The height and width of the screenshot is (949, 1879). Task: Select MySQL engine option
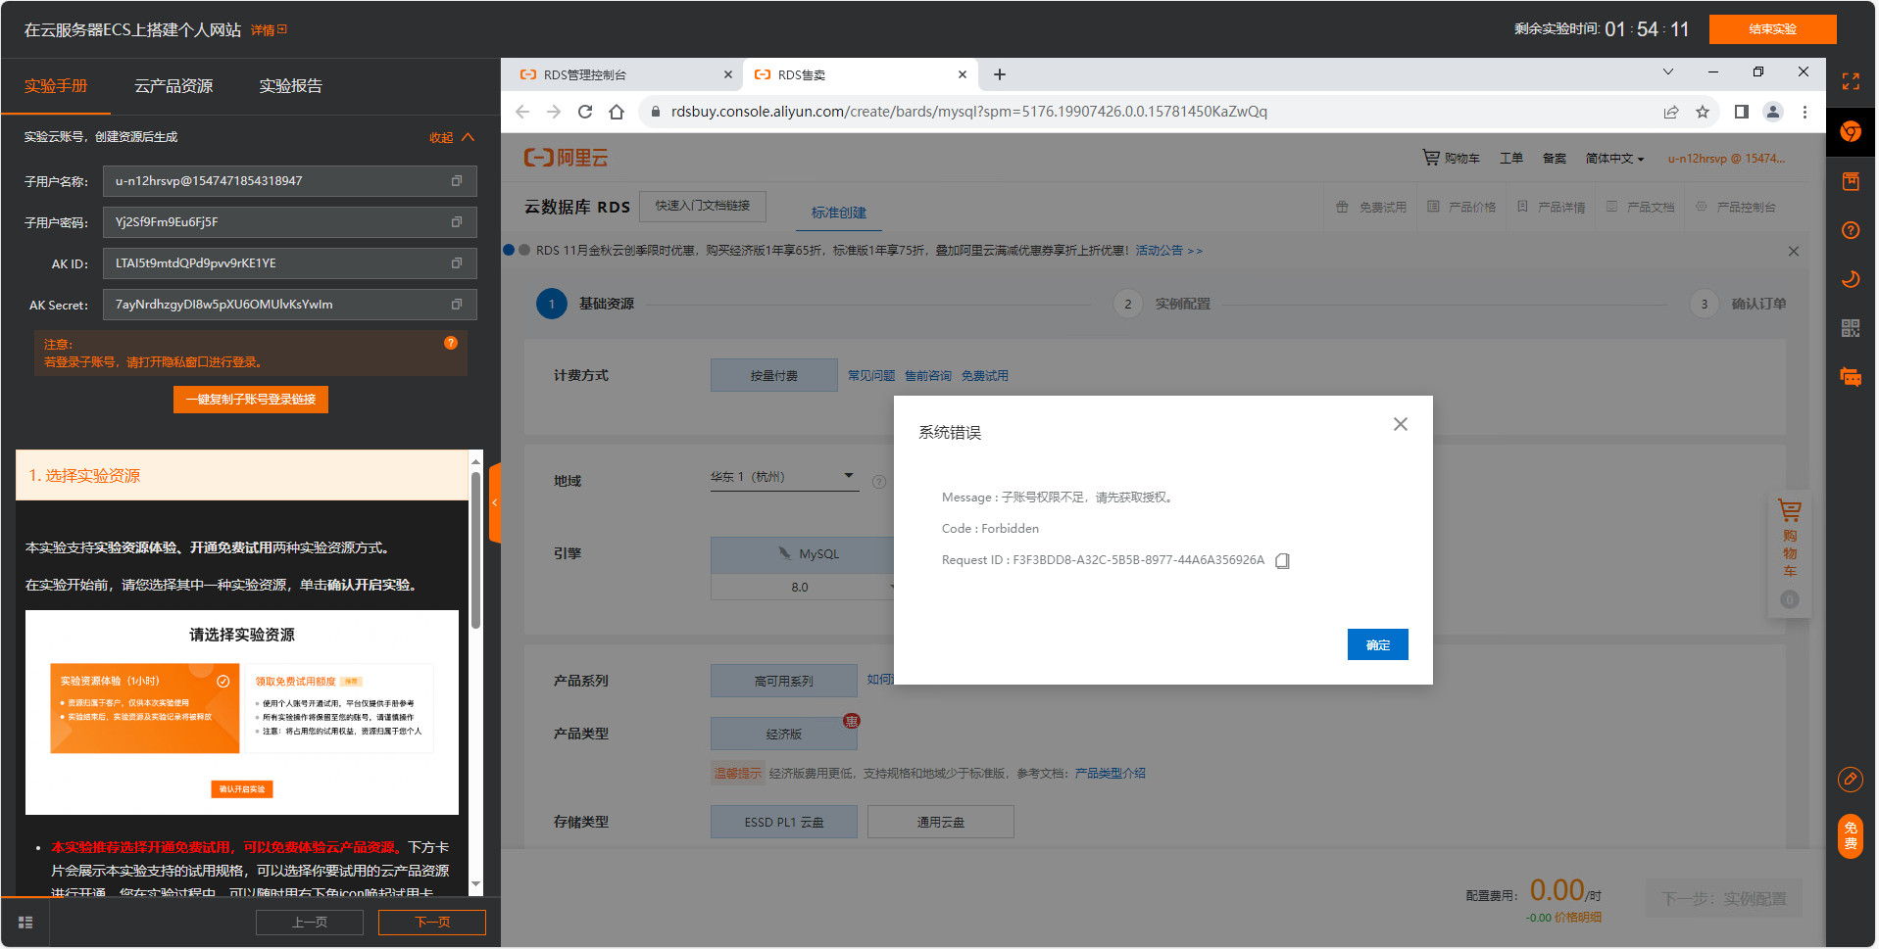[x=803, y=554]
